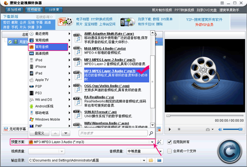The width and height of the screenshot is (247, 167).
Task: Open PPT转换视频 link
Action: (184, 10)
